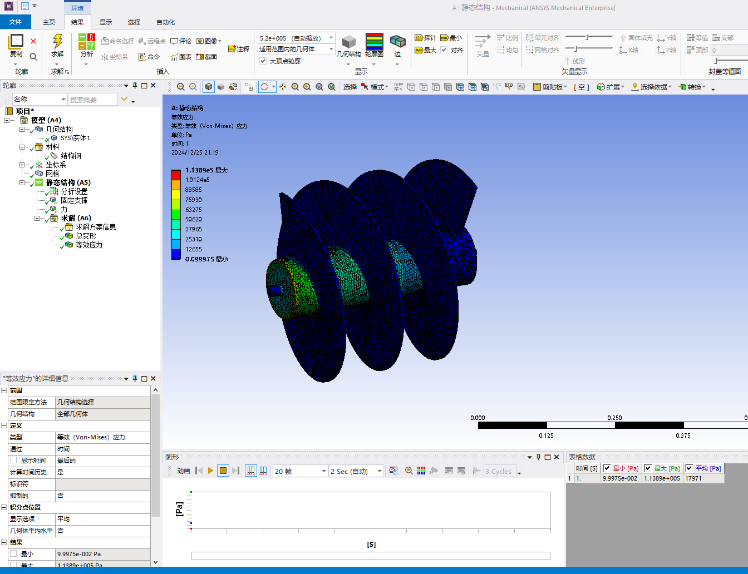Click the Total Deformation (总变形) result
This screenshot has width=748, height=574.
[86, 236]
